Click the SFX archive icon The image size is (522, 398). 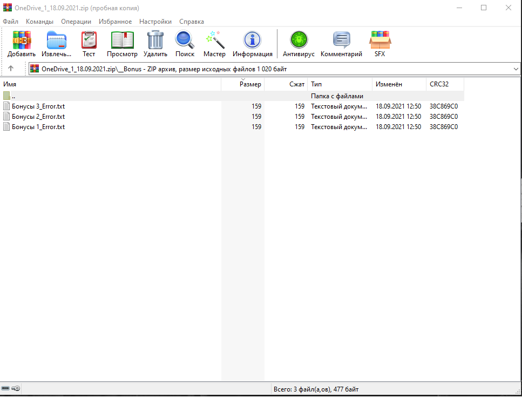380,40
